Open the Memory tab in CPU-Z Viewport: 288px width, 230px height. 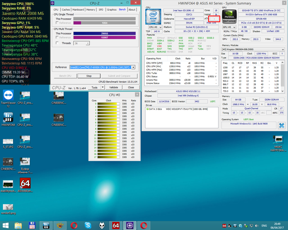point(91,10)
